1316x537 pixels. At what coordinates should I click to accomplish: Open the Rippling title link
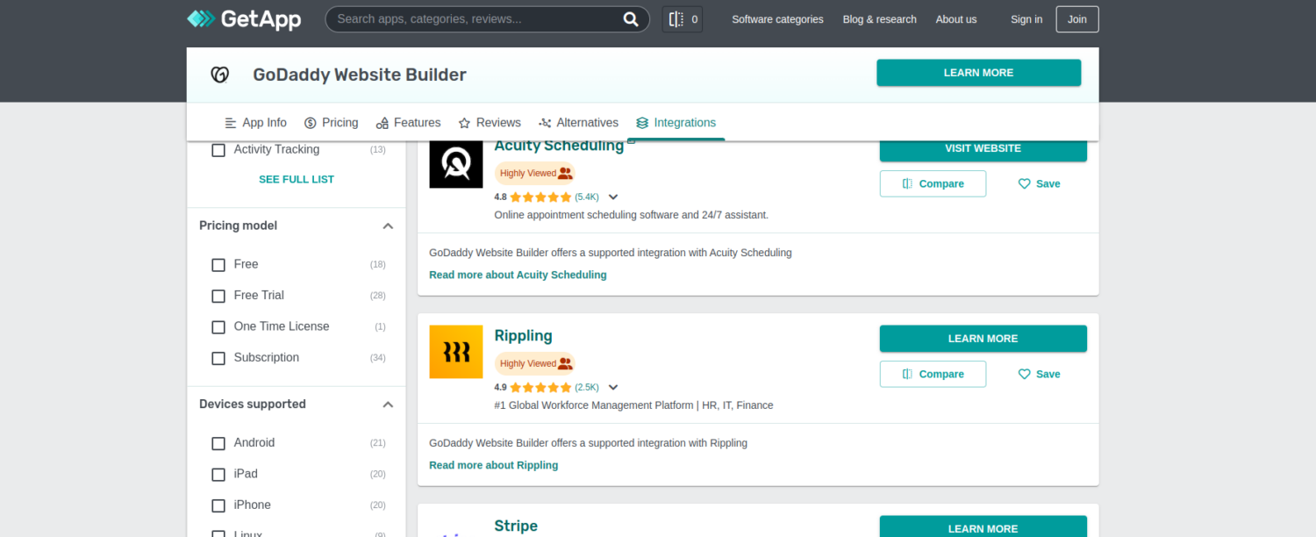(523, 336)
